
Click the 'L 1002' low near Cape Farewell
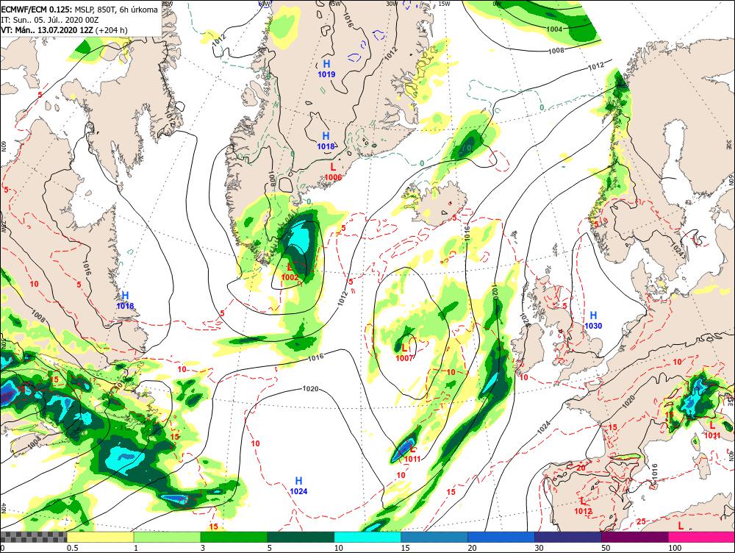[x=290, y=272]
